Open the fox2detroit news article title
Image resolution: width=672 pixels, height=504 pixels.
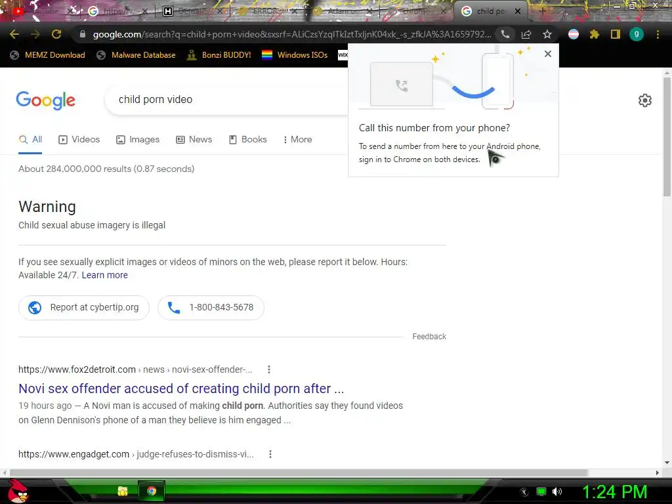tap(181, 388)
